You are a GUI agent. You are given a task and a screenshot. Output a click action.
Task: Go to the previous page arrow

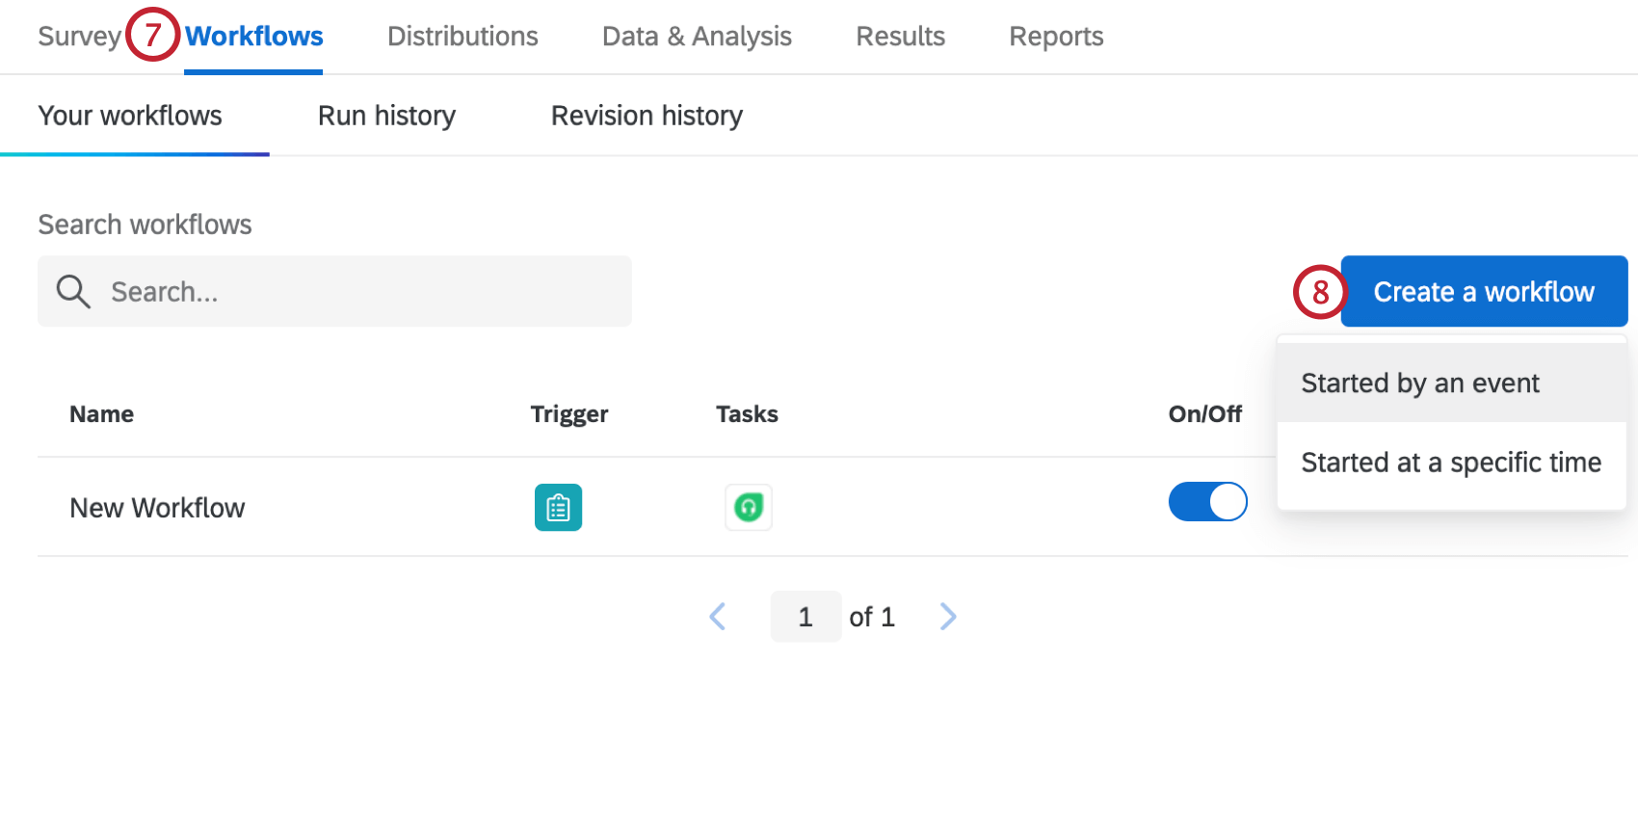717,617
